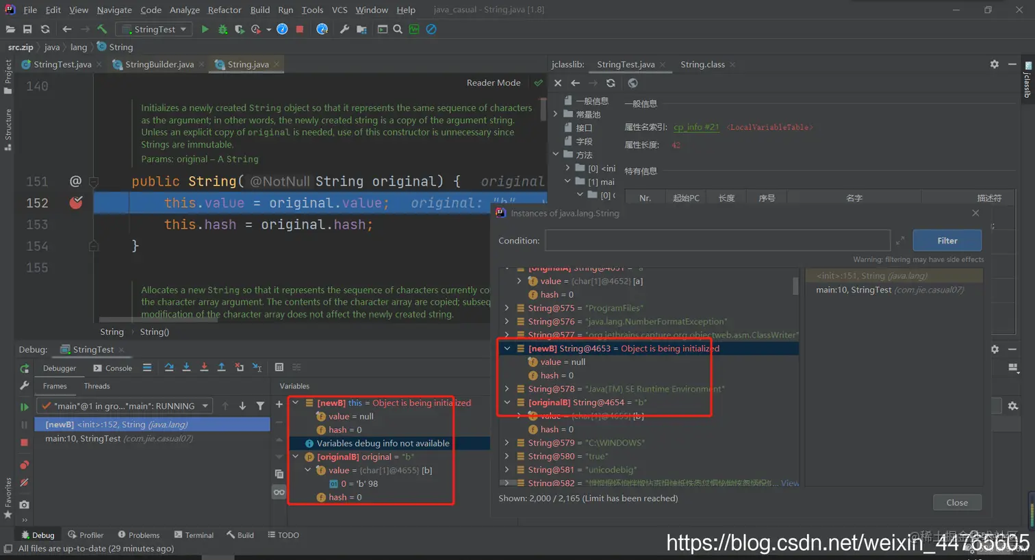The image size is (1035, 560).
Task: Toggle show watches glasses icon in Variables
Action: click(x=279, y=492)
